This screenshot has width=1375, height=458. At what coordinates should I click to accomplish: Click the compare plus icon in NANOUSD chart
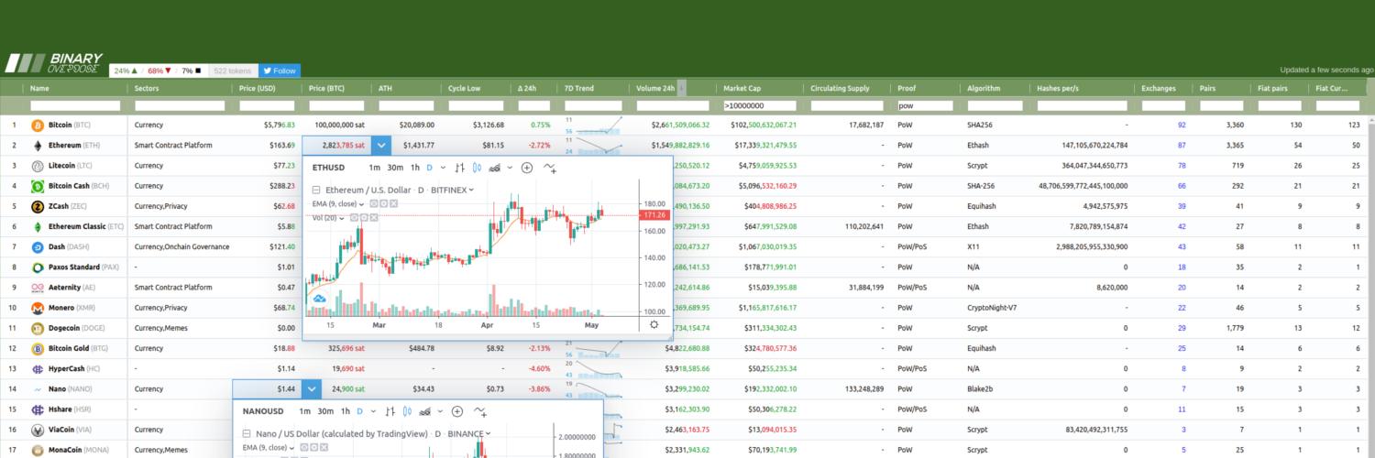point(457,411)
